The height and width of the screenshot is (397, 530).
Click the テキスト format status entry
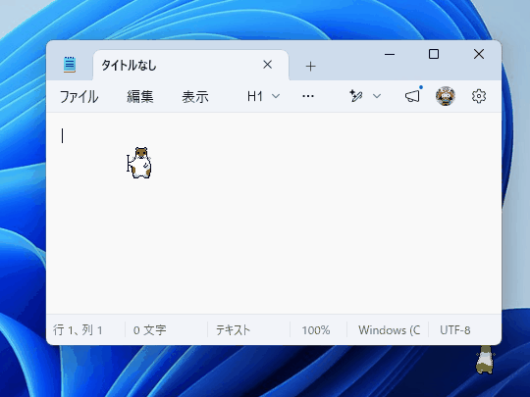point(233,329)
